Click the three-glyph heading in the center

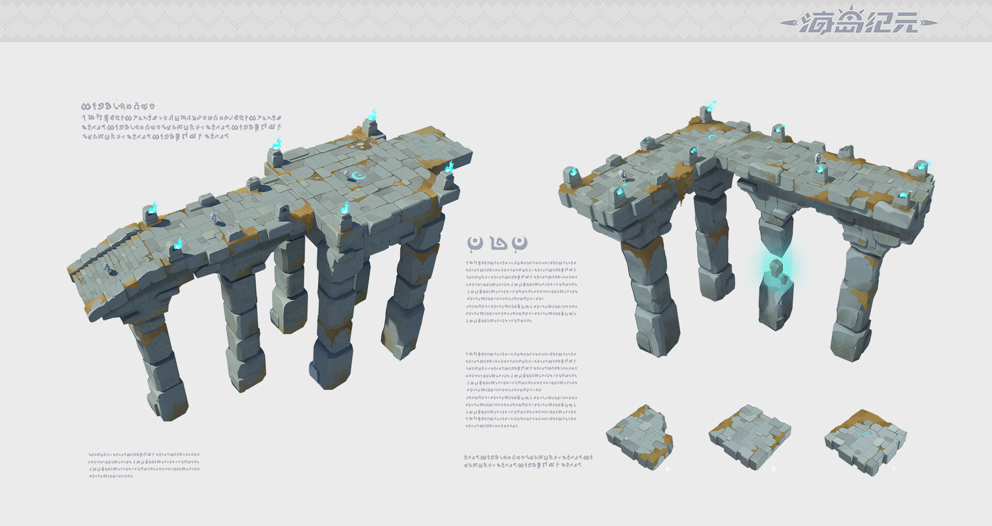[497, 243]
